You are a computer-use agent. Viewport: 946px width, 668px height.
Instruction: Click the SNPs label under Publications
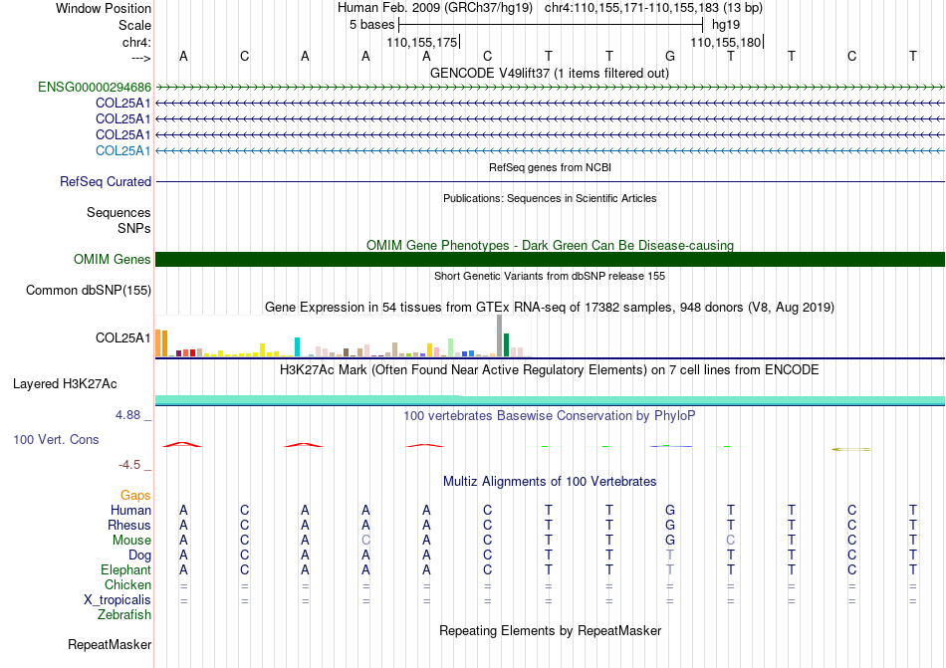tap(134, 229)
